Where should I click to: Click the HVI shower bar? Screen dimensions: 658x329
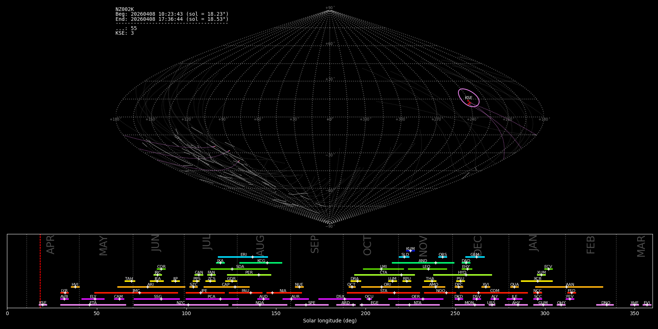tap(75, 287)
